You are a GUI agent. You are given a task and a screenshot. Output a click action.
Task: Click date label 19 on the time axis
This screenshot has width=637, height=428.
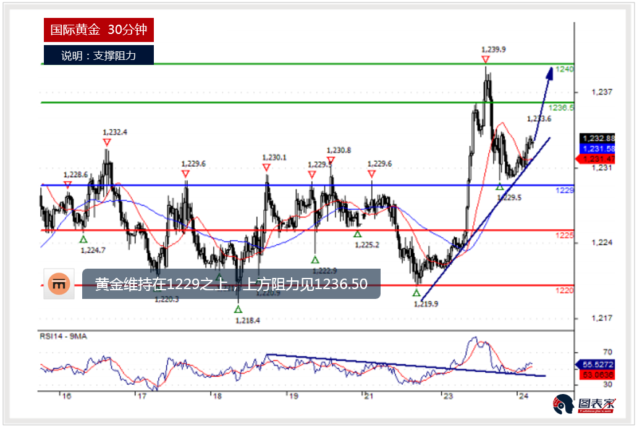click(293, 396)
